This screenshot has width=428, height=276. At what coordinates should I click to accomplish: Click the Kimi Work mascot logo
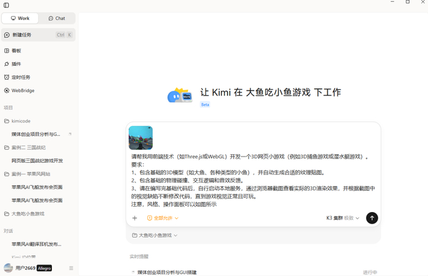coord(180,95)
